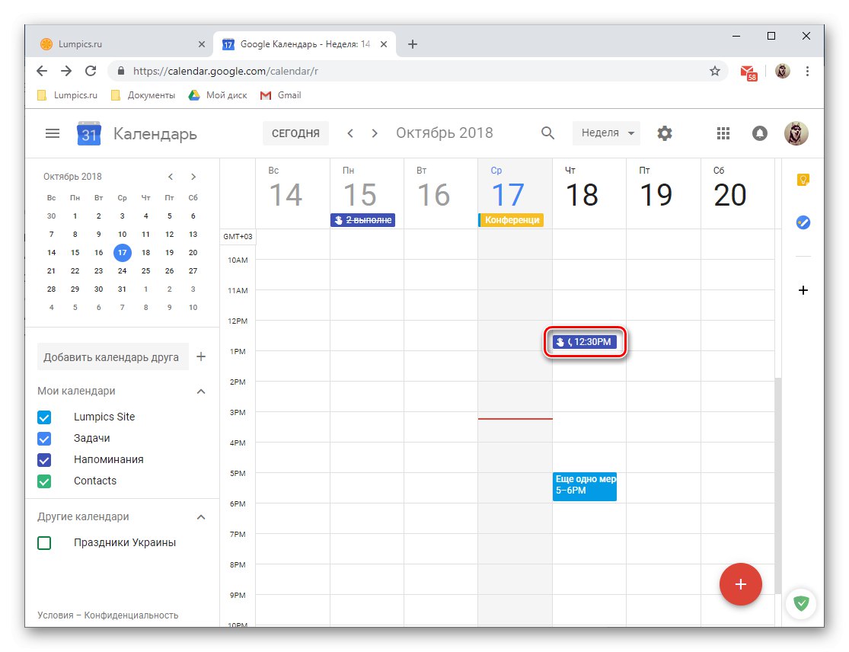Click the address bar URL
849x652 pixels.
pyautogui.click(x=226, y=71)
